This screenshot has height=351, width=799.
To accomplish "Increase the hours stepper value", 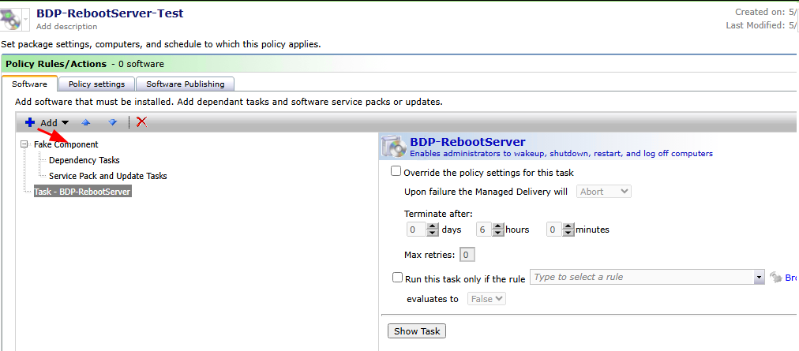I will [x=498, y=226].
